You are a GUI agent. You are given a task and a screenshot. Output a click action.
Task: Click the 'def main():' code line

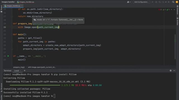(x=20, y=34)
